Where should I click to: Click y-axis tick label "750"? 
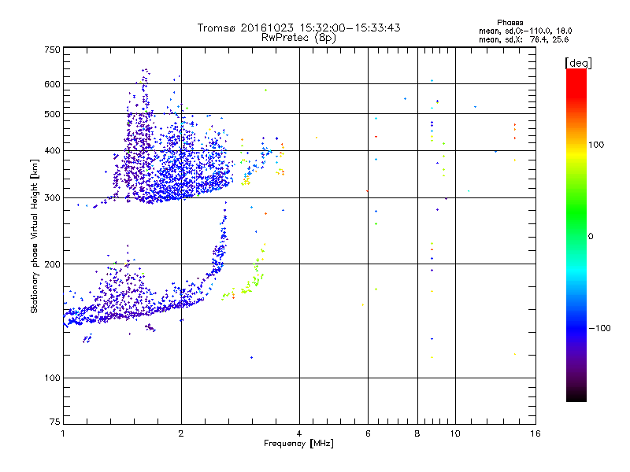coord(52,50)
